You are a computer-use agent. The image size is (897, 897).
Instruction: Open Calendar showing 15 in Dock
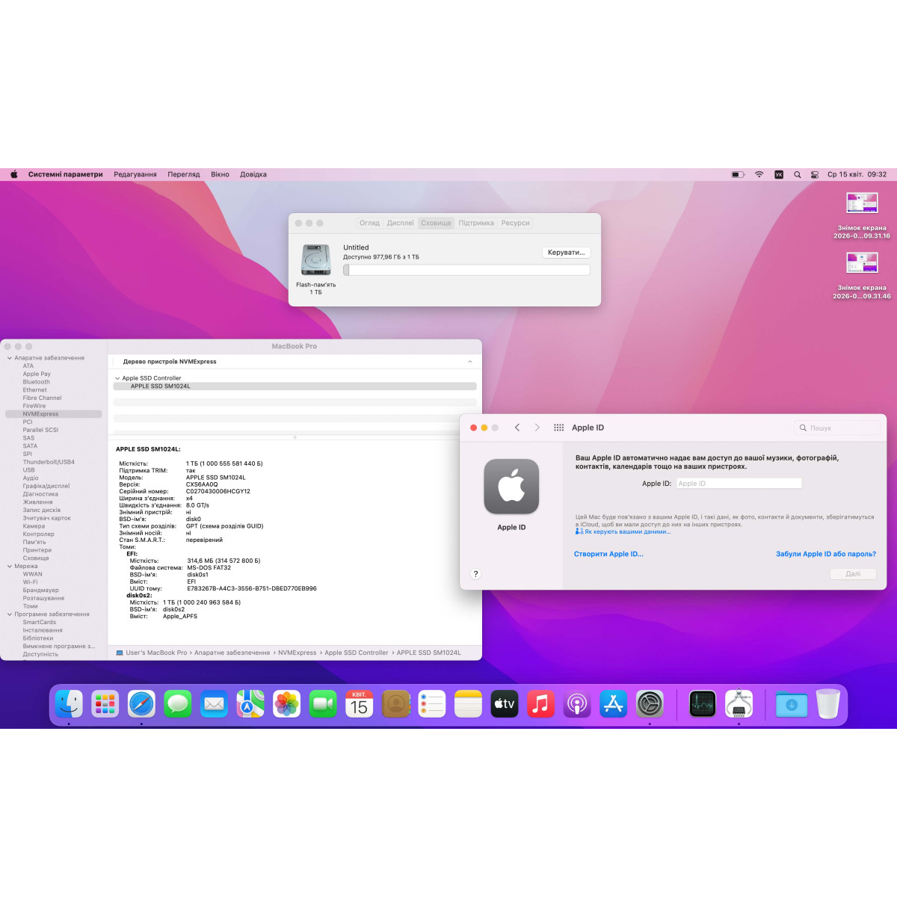[x=359, y=703]
